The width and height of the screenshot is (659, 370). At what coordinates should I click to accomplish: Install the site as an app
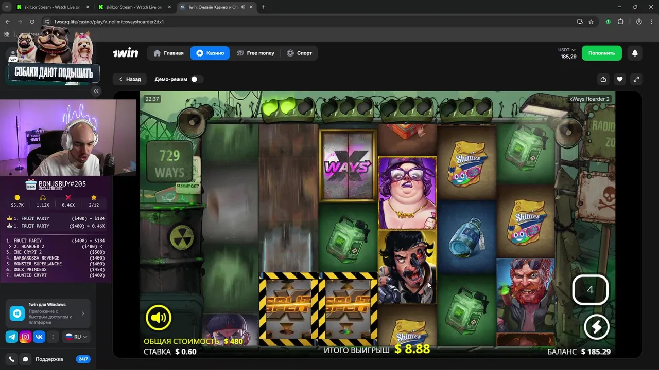click(x=580, y=22)
